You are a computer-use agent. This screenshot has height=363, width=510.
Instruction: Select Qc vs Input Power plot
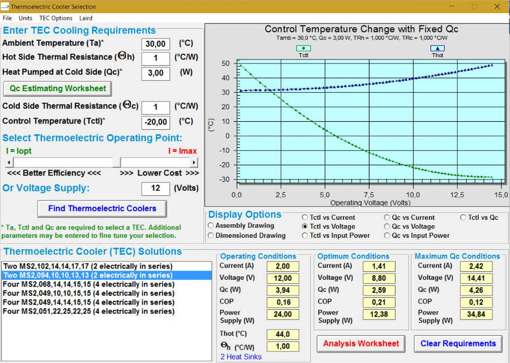point(387,236)
